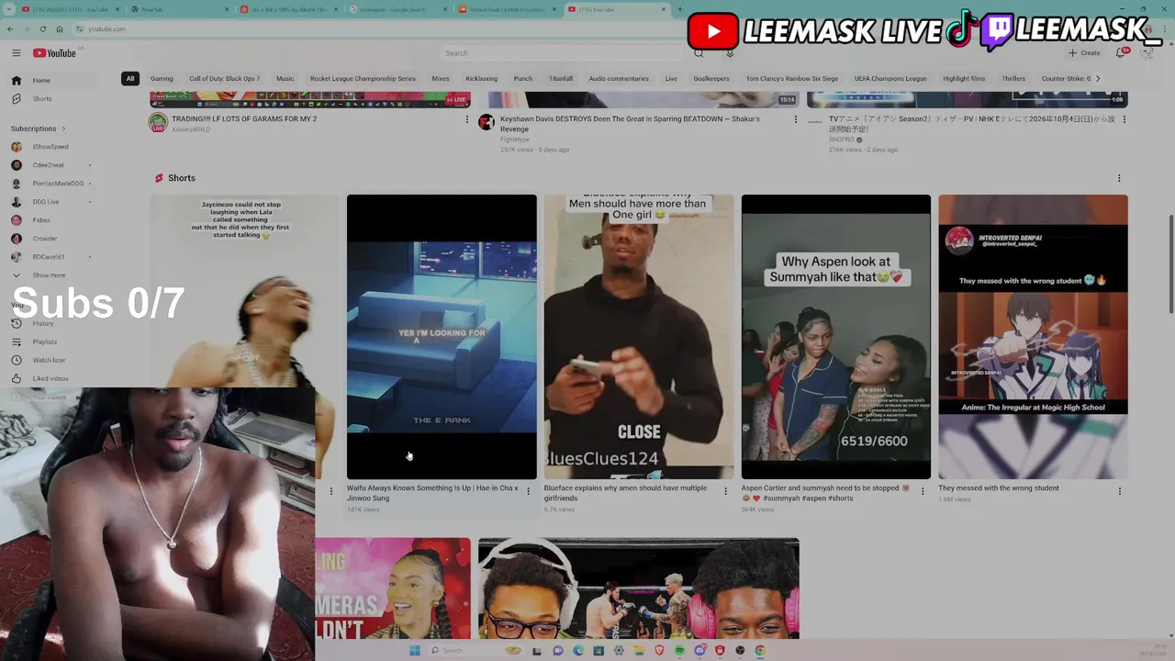Click the browser home button
1175x661 pixels.
point(59,28)
